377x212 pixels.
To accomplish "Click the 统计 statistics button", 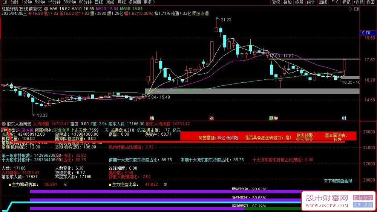I will pyautogui.click(x=311, y=2).
